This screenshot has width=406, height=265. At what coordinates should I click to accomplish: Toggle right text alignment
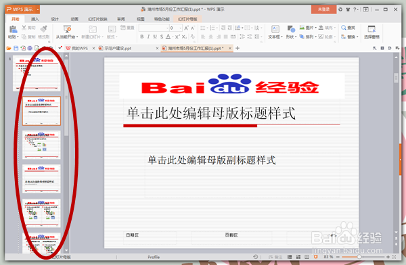pyautogui.click(x=219, y=37)
